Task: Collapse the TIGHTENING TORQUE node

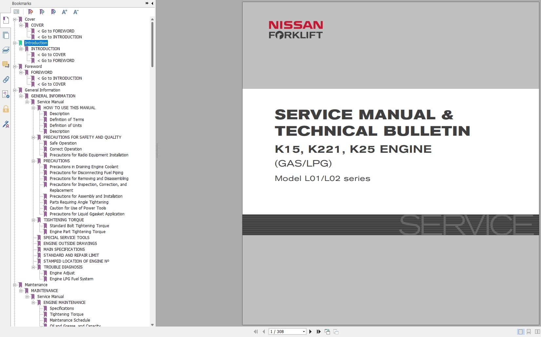Action: coord(33,220)
